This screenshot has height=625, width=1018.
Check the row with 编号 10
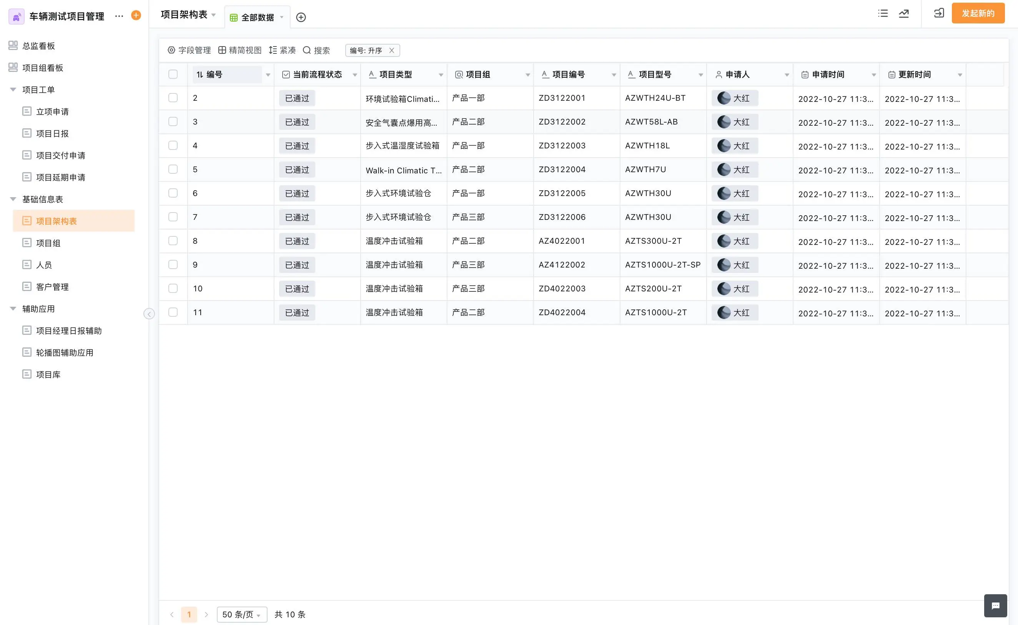point(173,289)
